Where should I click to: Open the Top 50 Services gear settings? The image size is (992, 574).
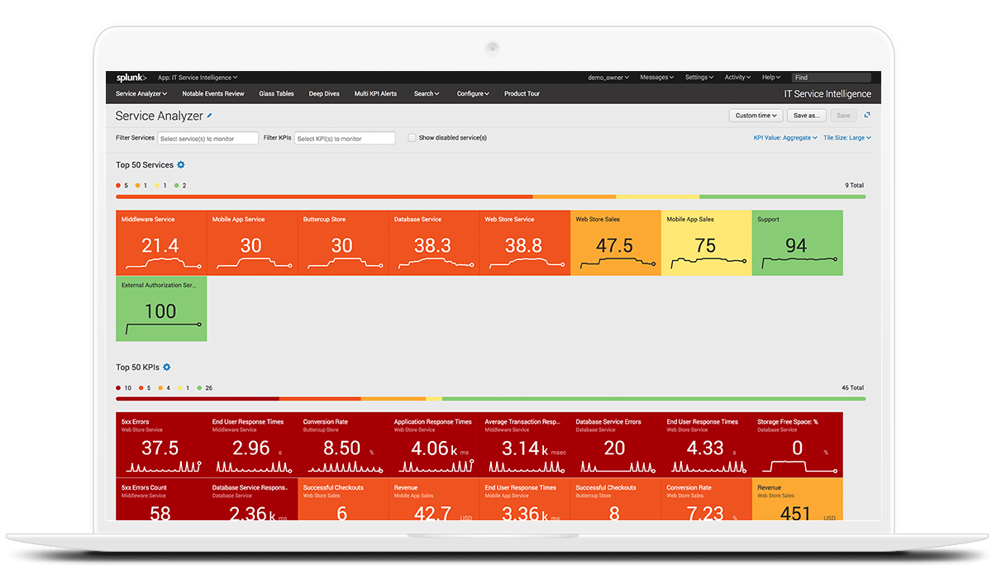(181, 165)
